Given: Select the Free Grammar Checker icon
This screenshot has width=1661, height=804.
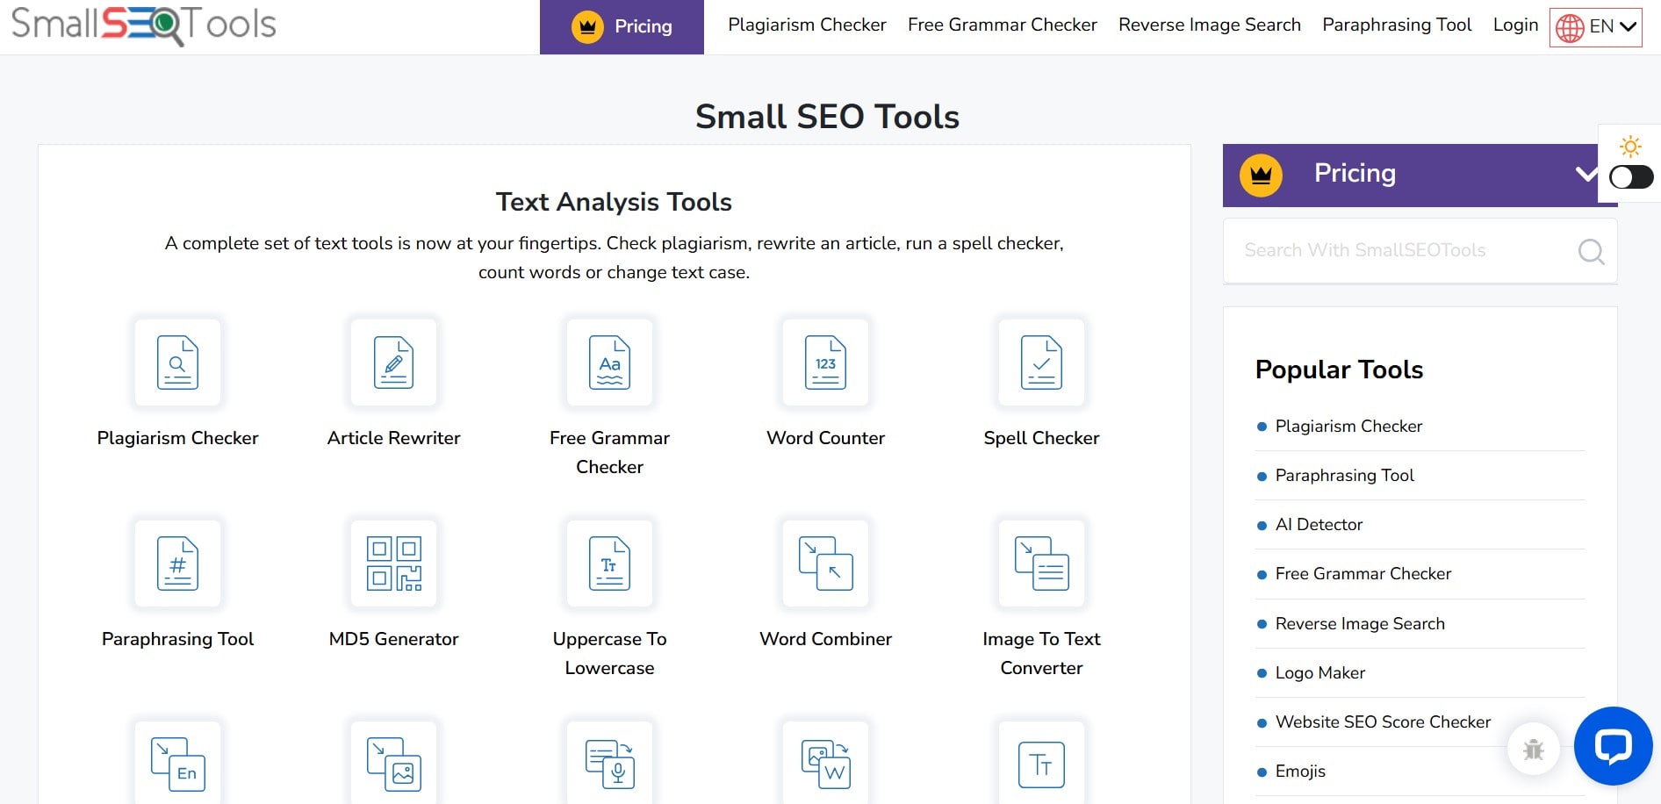Looking at the screenshot, I should point(609,363).
